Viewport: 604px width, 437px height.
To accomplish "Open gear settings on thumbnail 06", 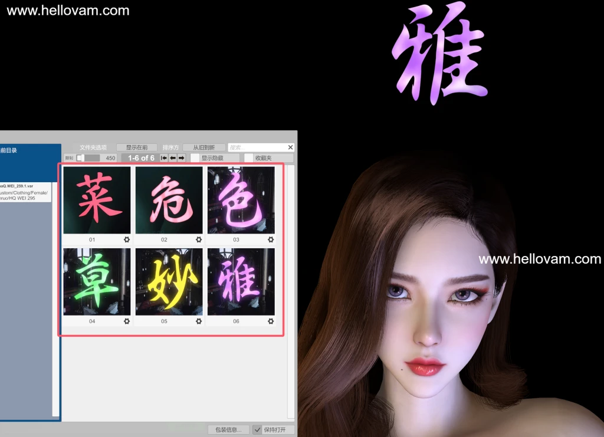I will tap(271, 321).
